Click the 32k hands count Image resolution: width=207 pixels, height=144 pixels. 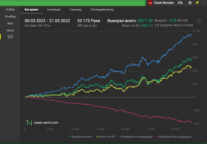coord(180,3)
